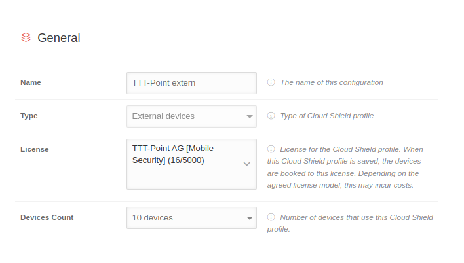Click the General section heading
Screen dimensions: 464x263
click(x=59, y=38)
